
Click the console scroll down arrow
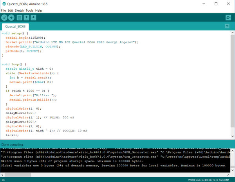[232, 170]
